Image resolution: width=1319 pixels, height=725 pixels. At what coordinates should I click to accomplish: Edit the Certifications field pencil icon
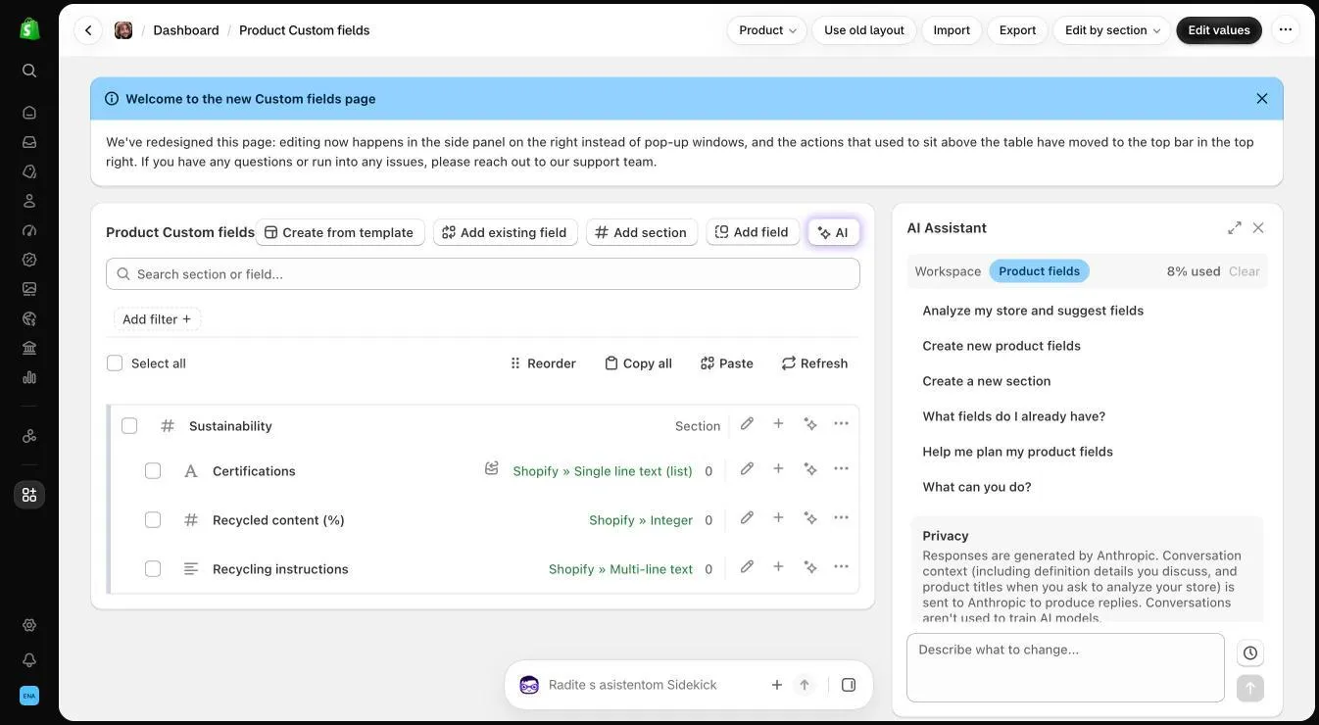(747, 469)
